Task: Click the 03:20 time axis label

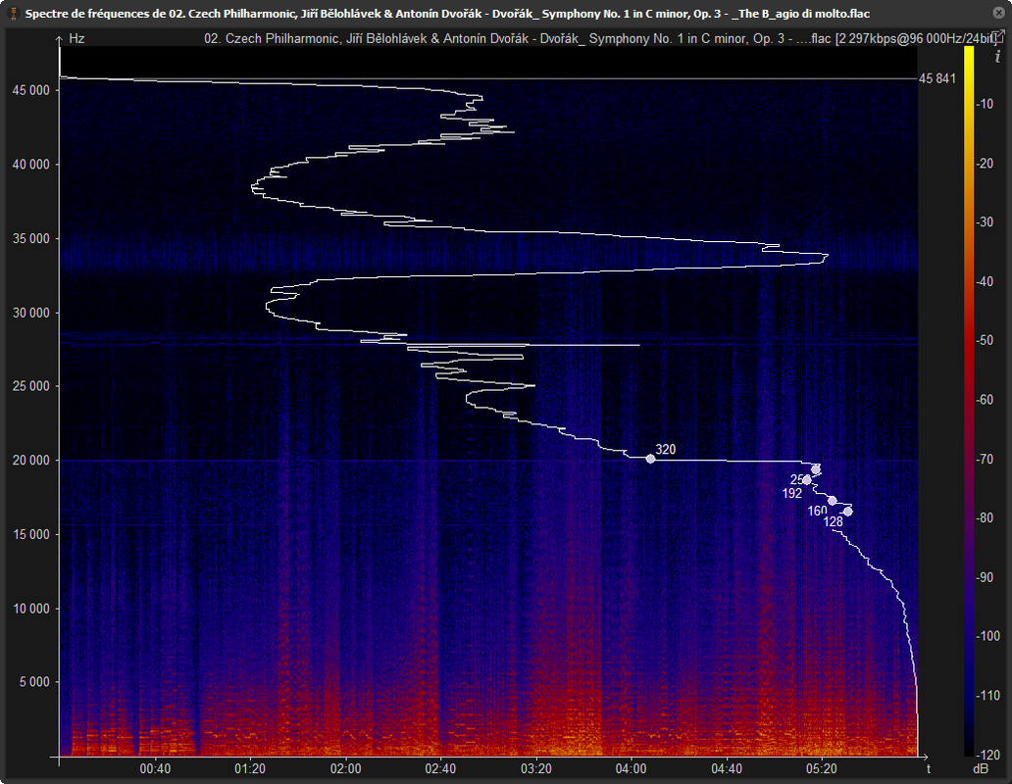Action: pyautogui.click(x=535, y=769)
